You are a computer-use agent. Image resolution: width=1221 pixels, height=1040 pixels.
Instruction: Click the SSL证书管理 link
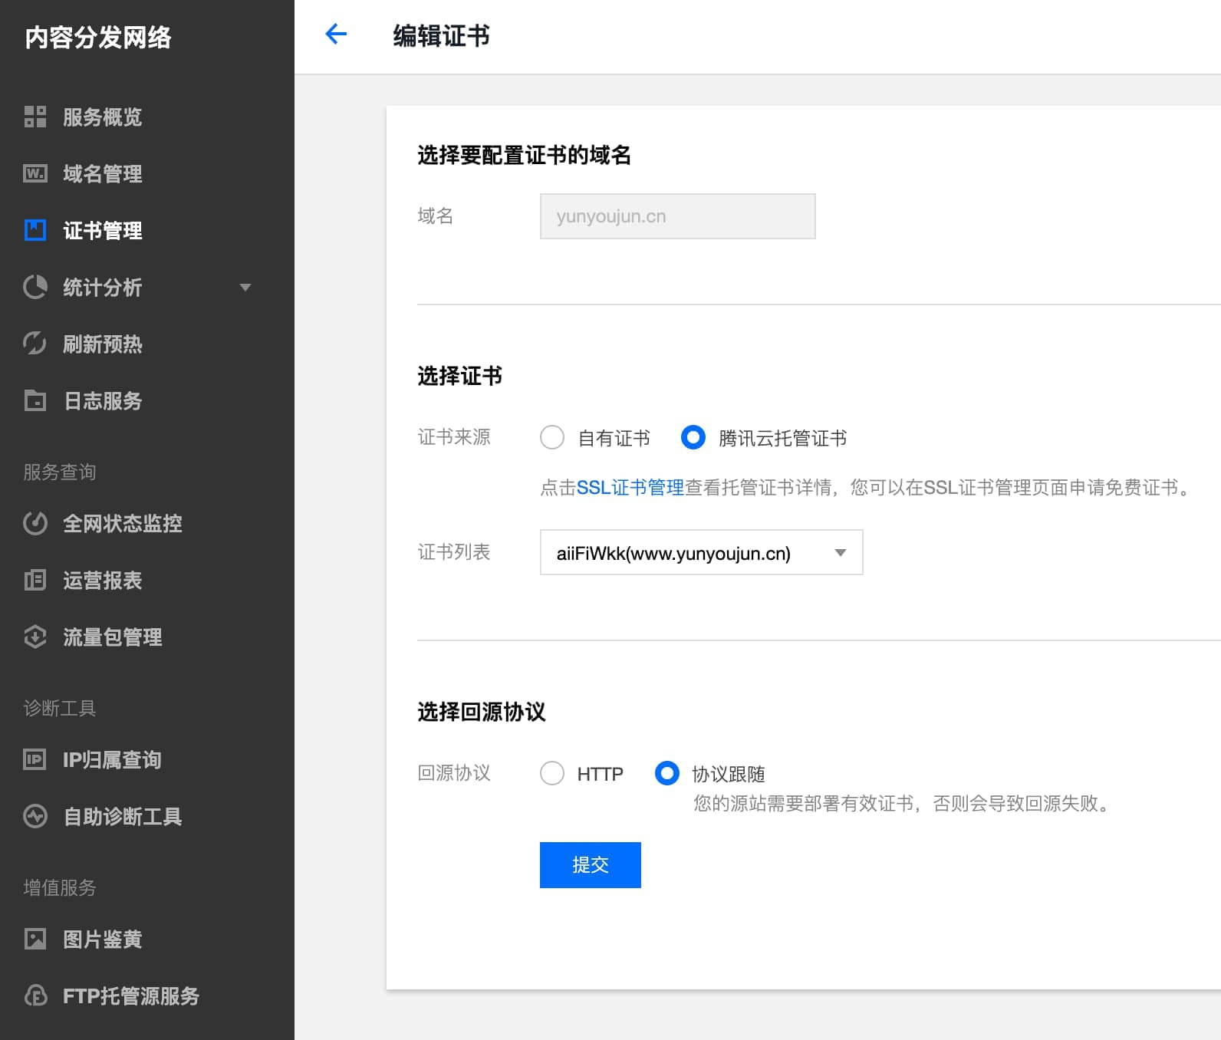coord(630,487)
